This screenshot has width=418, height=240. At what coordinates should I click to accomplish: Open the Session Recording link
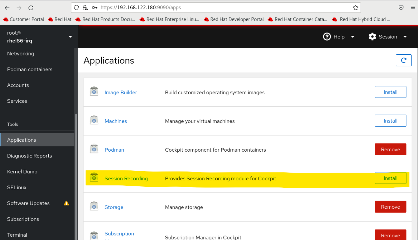[x=126, y=179]
